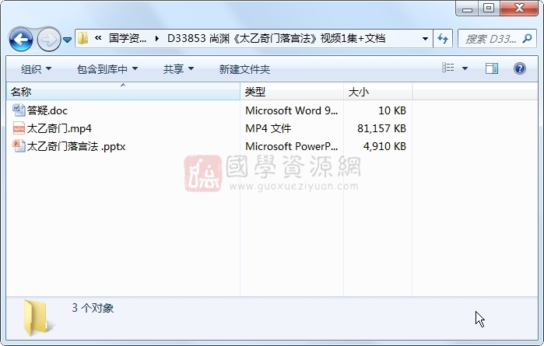Image resolution: width=544 pixels, height=346 pixels.
Task: Refresh the folder with the refresh icon
Action: pyautogui.click(x=443, y=38)
